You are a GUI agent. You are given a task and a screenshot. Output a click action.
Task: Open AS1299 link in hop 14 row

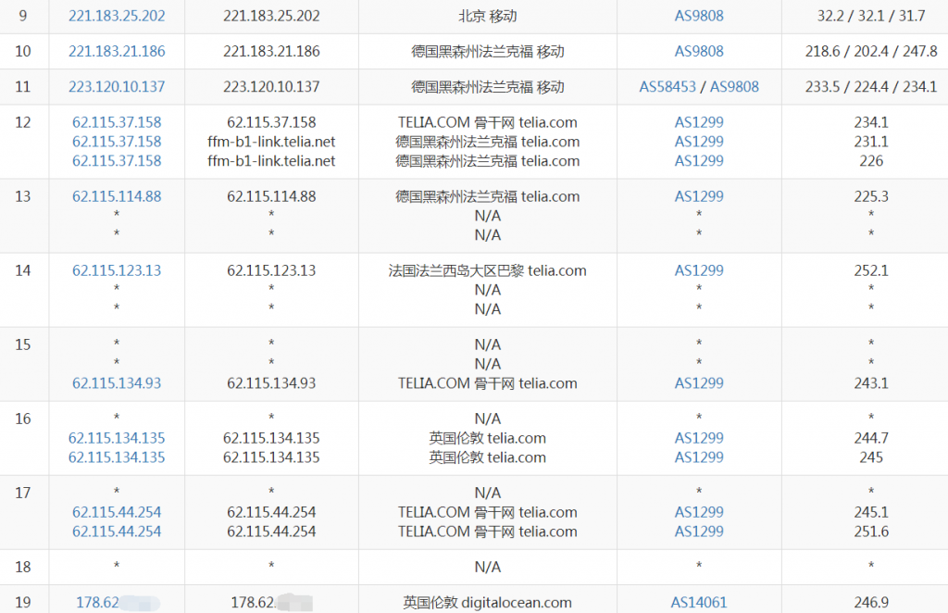click(699, 270)
